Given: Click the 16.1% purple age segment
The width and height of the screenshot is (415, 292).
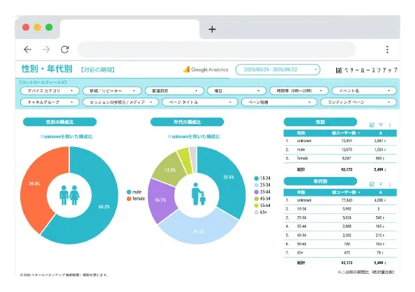Looking at the screenshot, I should 161,201.
